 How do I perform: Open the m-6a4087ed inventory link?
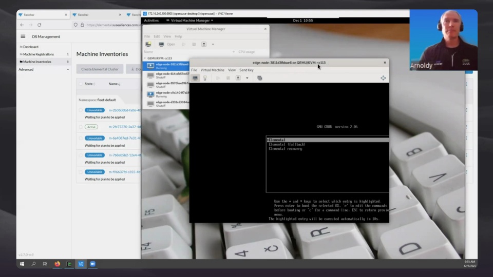tap(125, 138)
